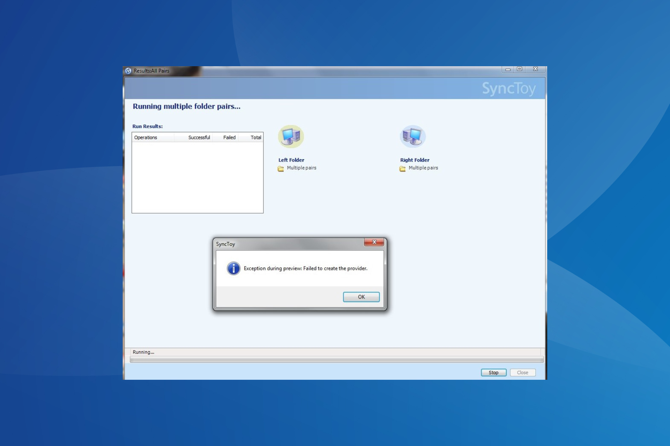
Task: Stop the running folder pair sync
Action: 493,372
